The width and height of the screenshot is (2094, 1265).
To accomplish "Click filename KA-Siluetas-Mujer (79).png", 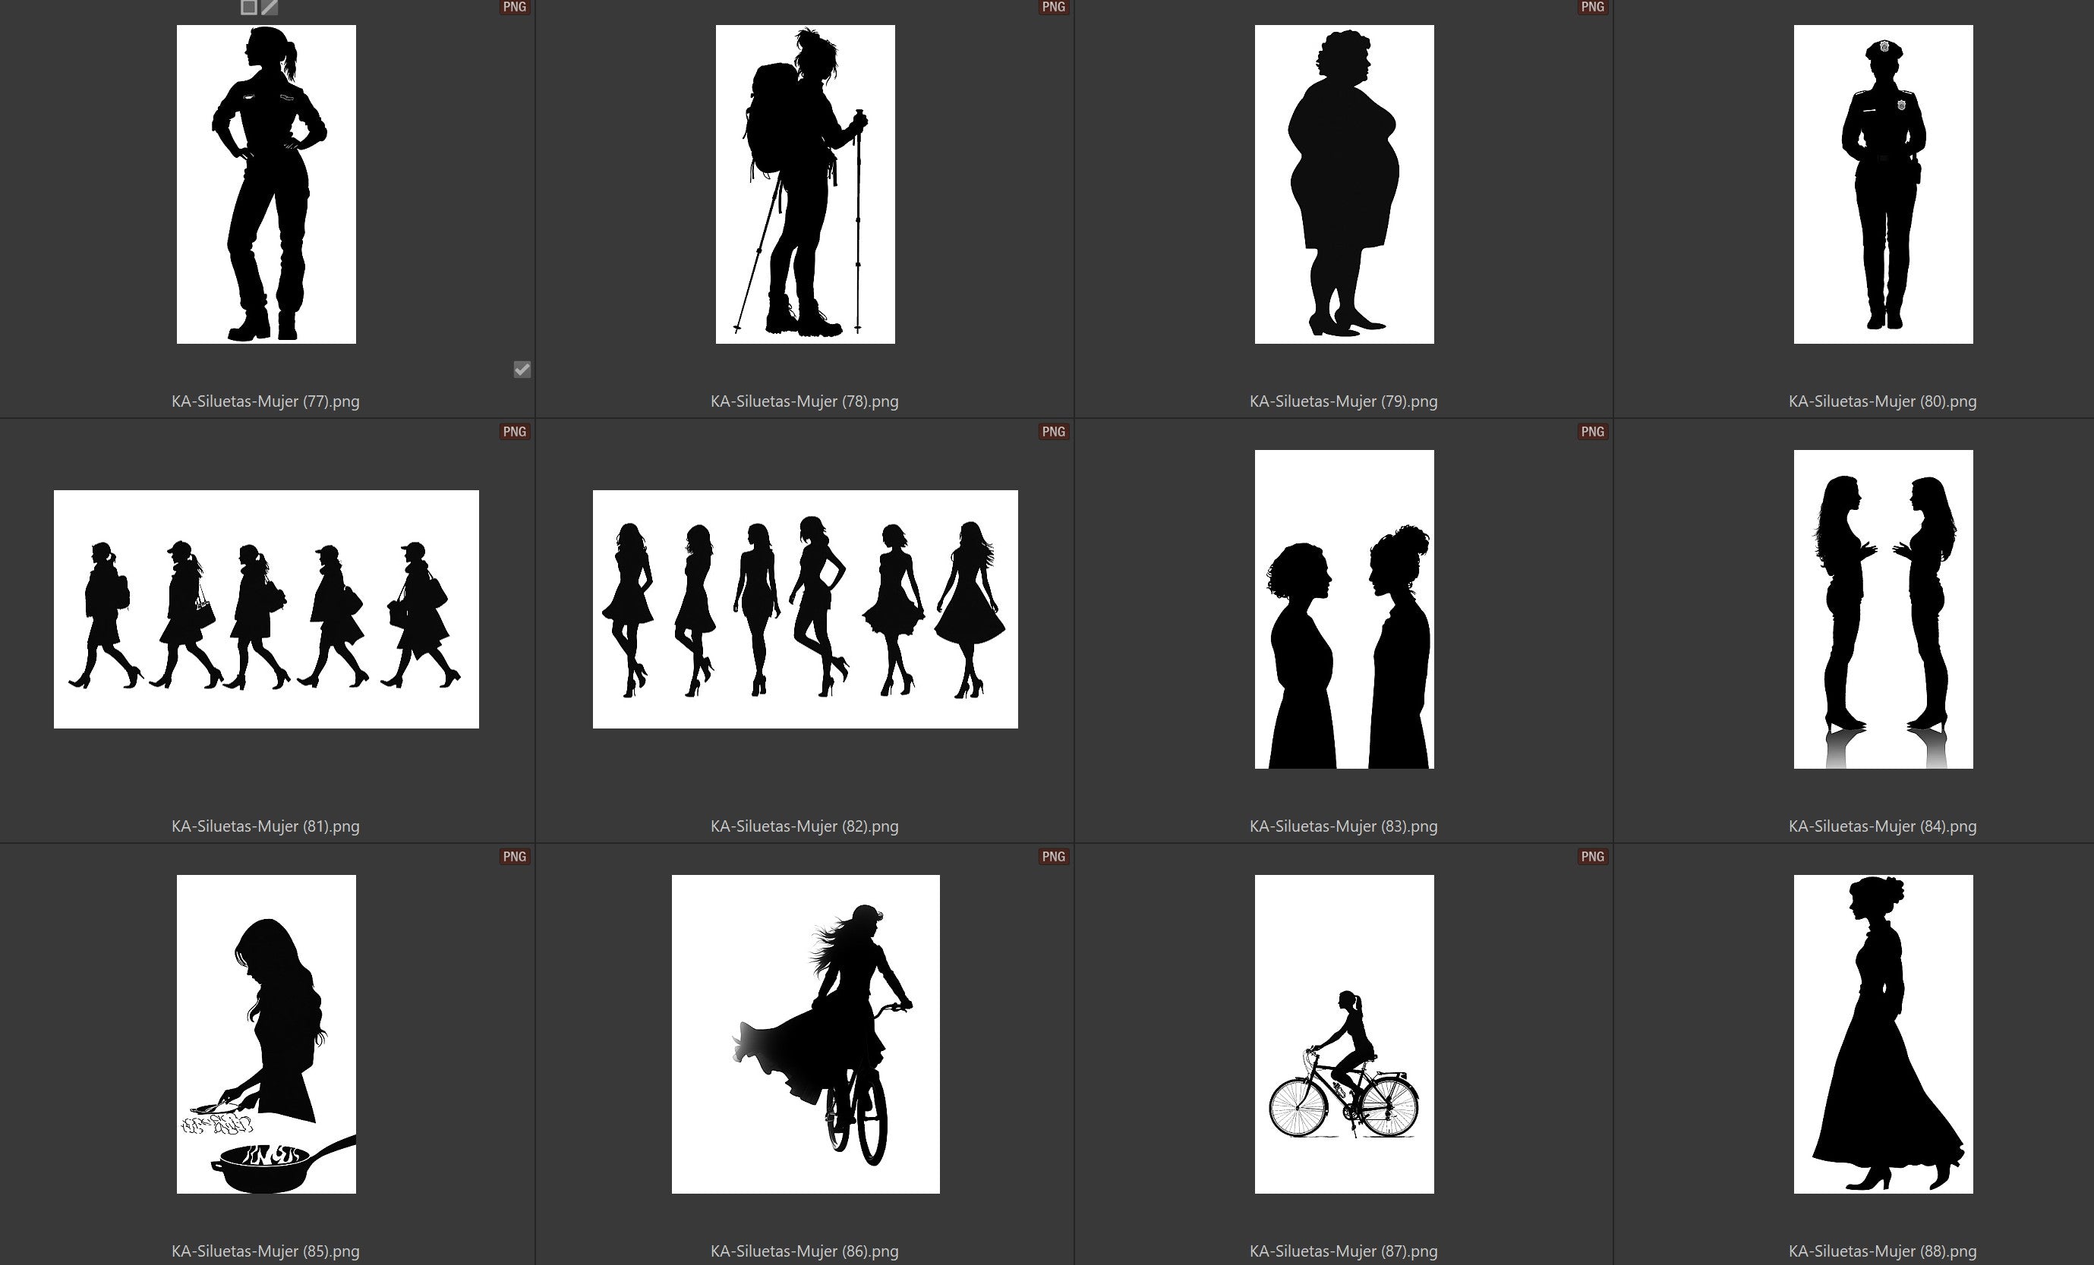I will coord(1343,401).
